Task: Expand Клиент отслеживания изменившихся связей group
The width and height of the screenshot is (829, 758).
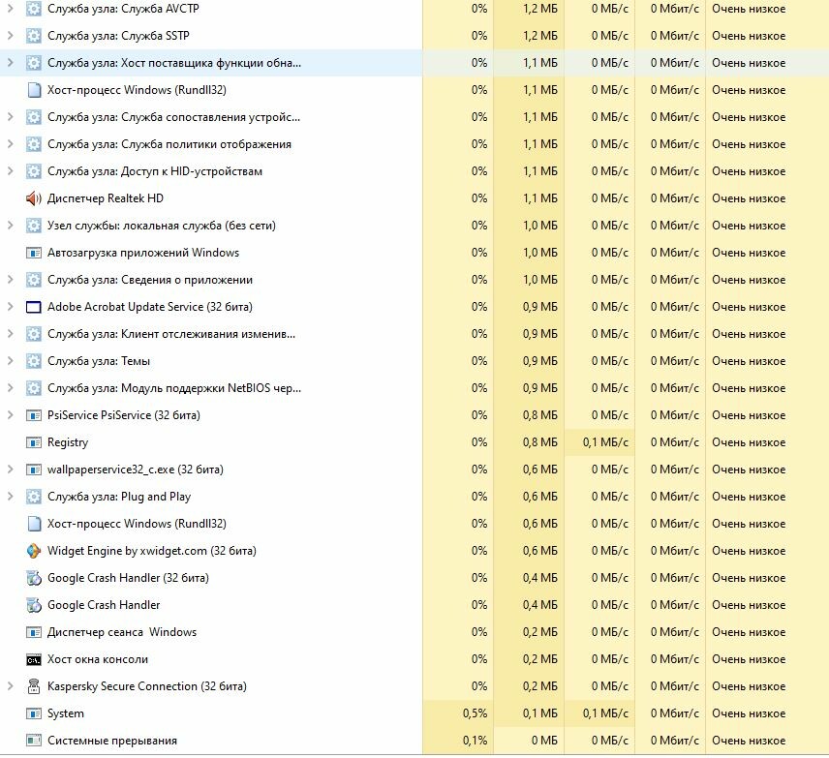Action: [10, 334]
